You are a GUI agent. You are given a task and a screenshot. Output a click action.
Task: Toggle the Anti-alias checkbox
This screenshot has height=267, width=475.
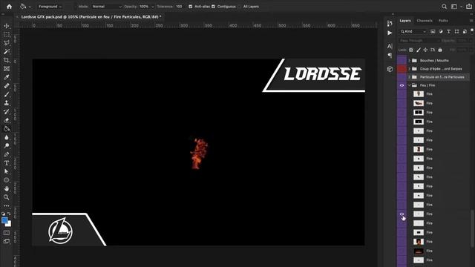pyautogui.click(x=190, y=7)
